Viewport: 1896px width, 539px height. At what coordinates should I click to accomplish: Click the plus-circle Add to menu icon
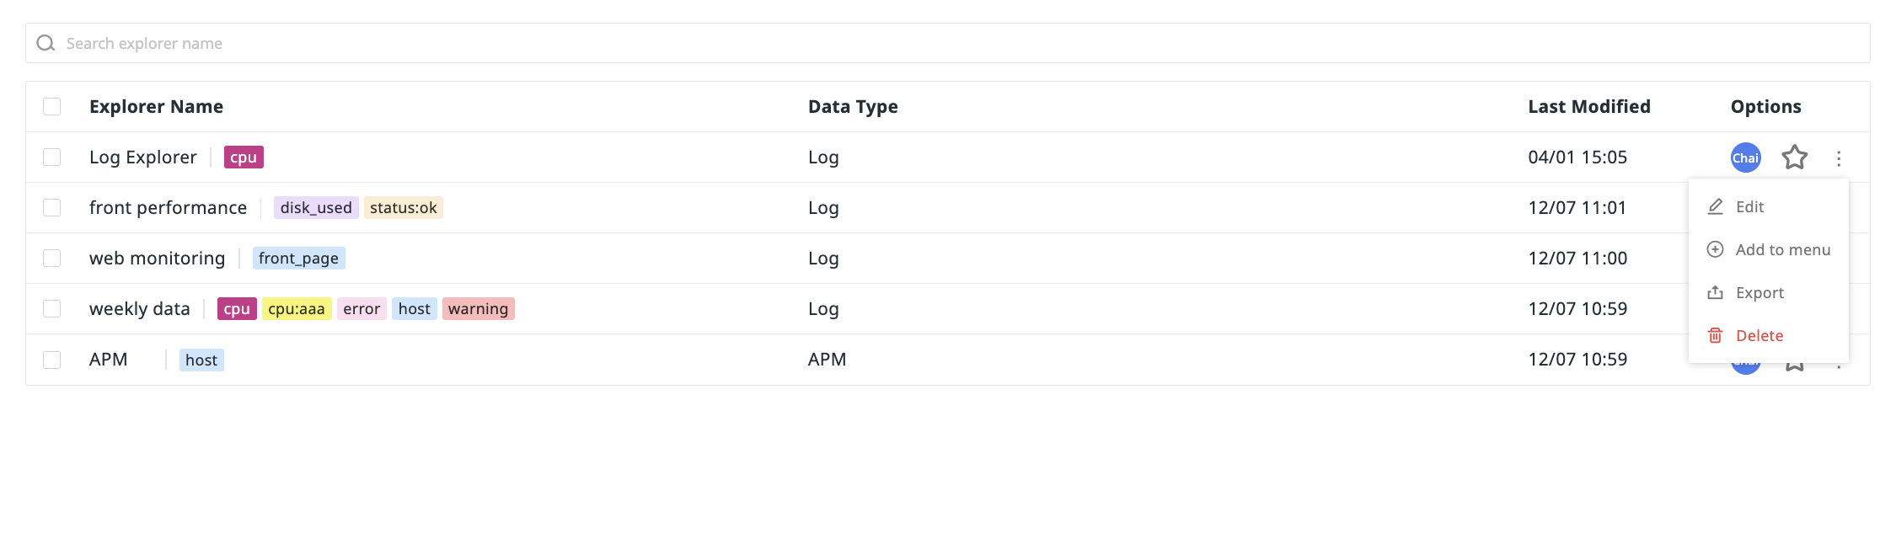click(1715, 249)
